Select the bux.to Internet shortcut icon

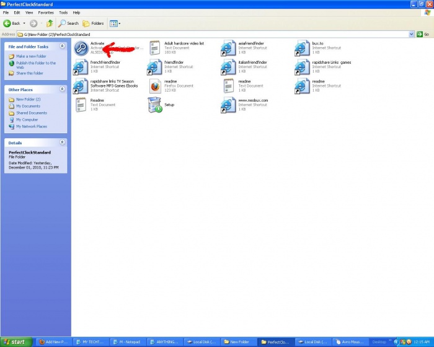point(302,48)
